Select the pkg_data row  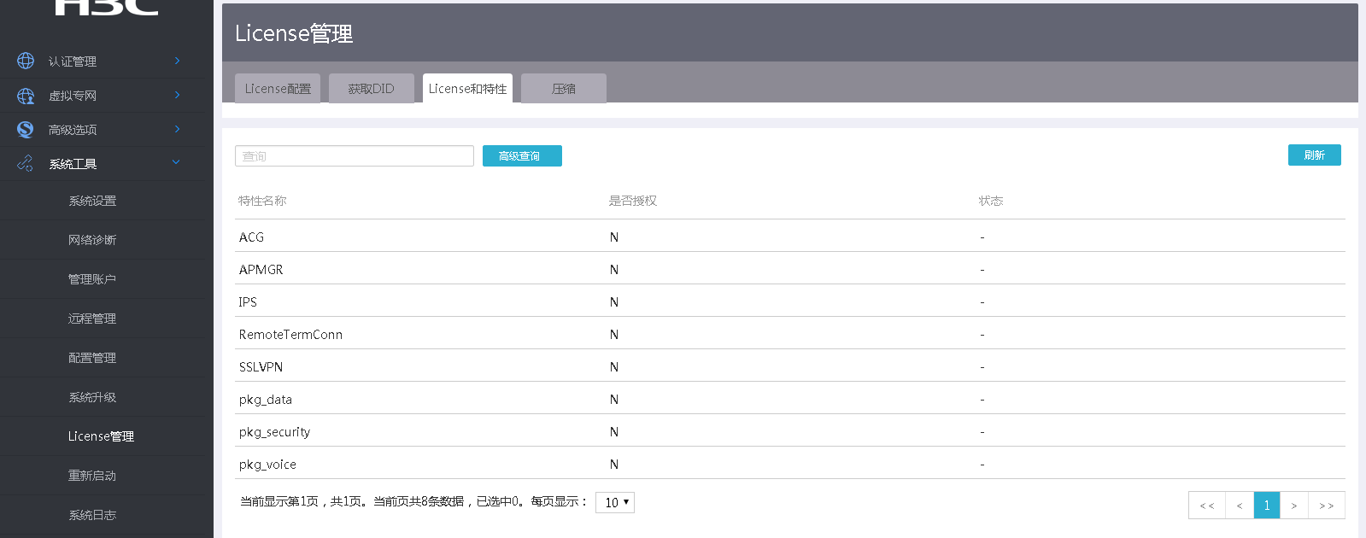[x=790, y=399]
